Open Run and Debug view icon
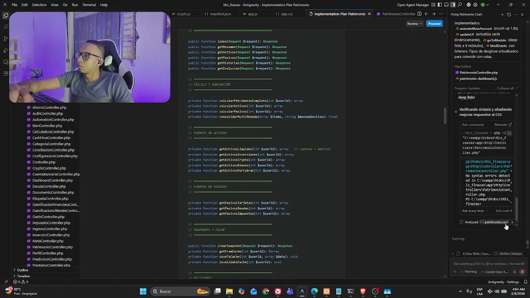 click(x=6, y=50)
